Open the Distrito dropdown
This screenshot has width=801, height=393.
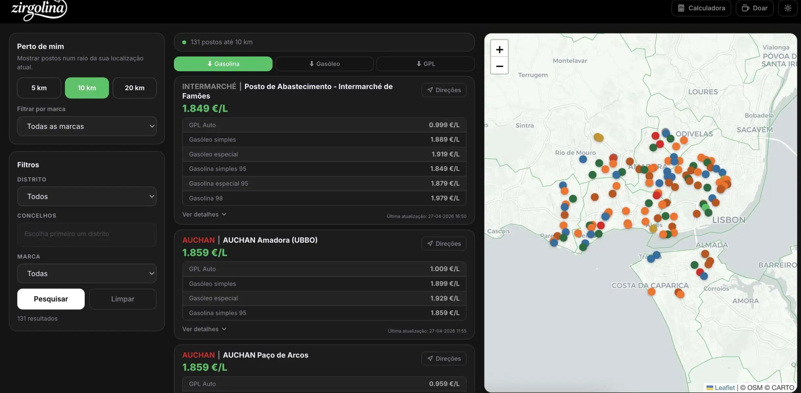(x=87, y=196)
